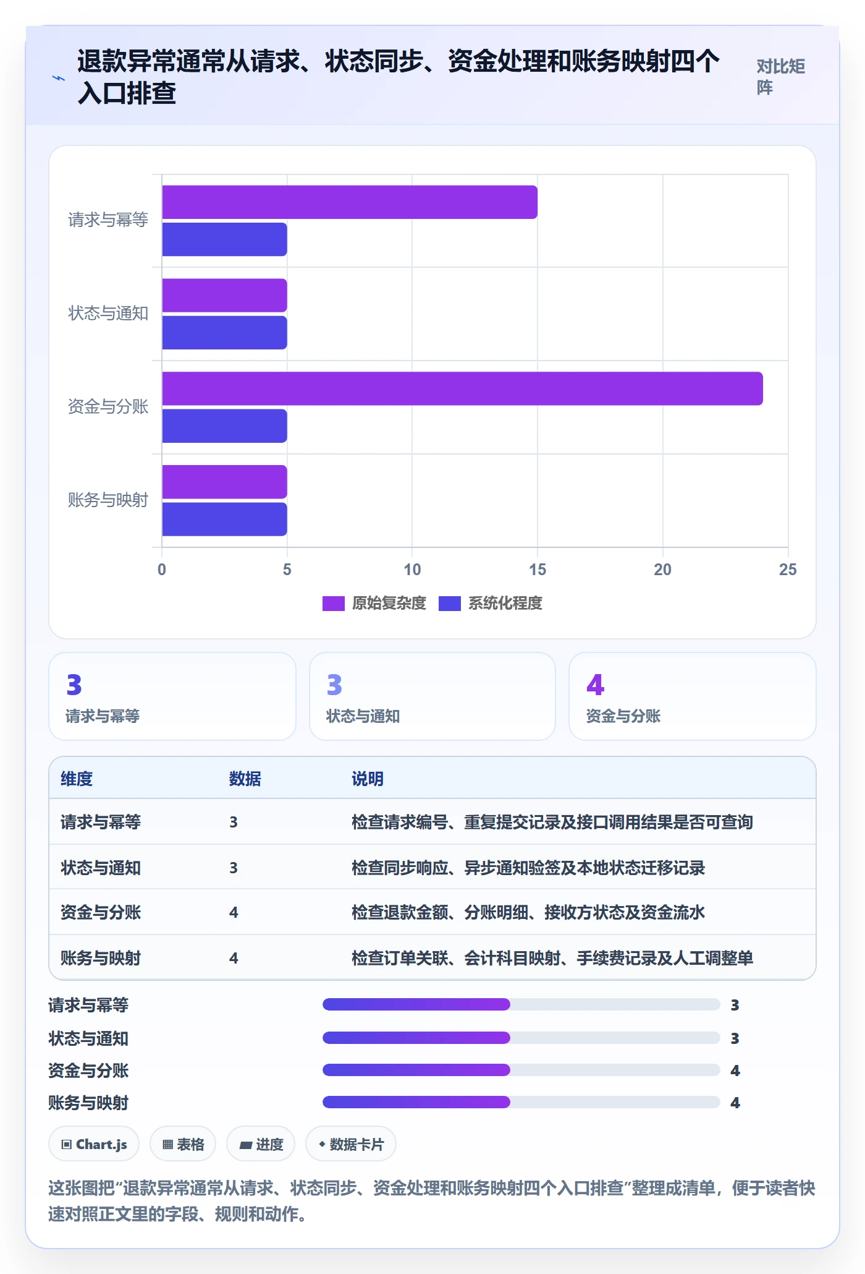Click the description 检查退款金额、分账明细
Viewport: 865px width, 1274px height.
coord(528,912)
